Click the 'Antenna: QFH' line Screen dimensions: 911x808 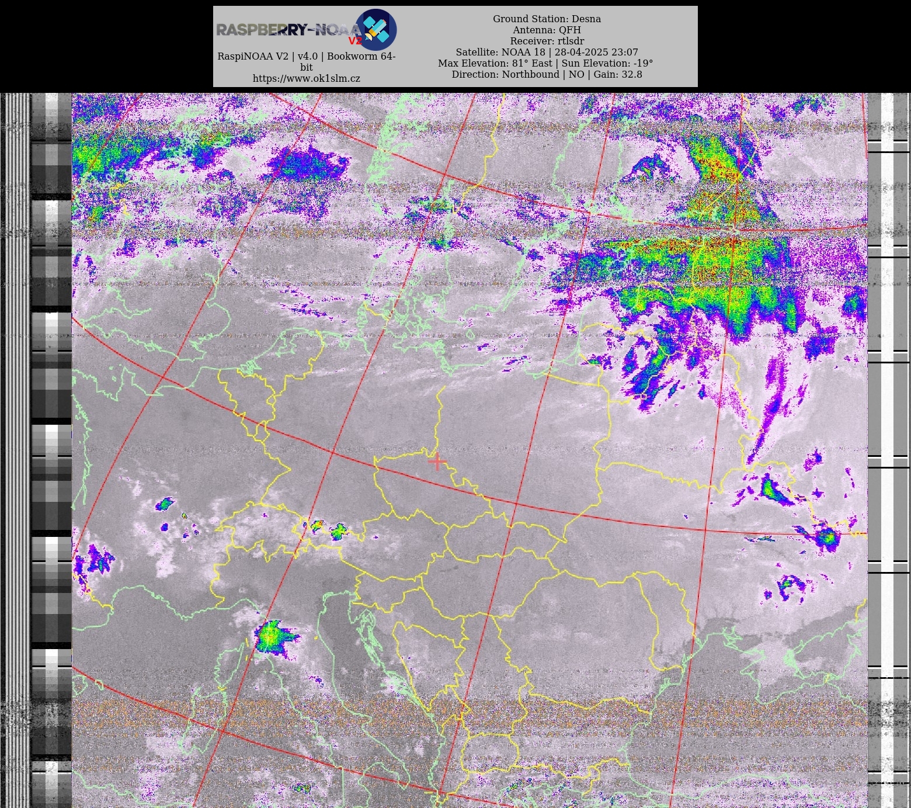pos(547,30)
